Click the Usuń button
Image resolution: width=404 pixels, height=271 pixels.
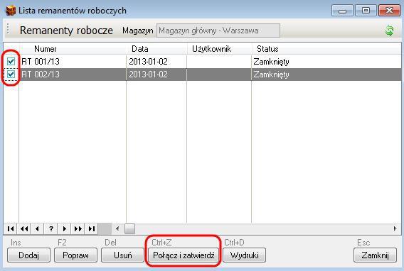click(x=122, y=255)
